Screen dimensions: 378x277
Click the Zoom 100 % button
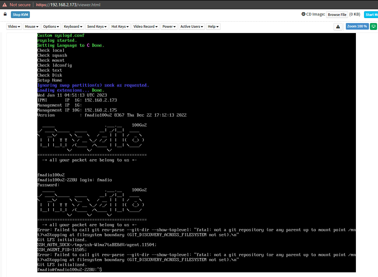point(357,26)
